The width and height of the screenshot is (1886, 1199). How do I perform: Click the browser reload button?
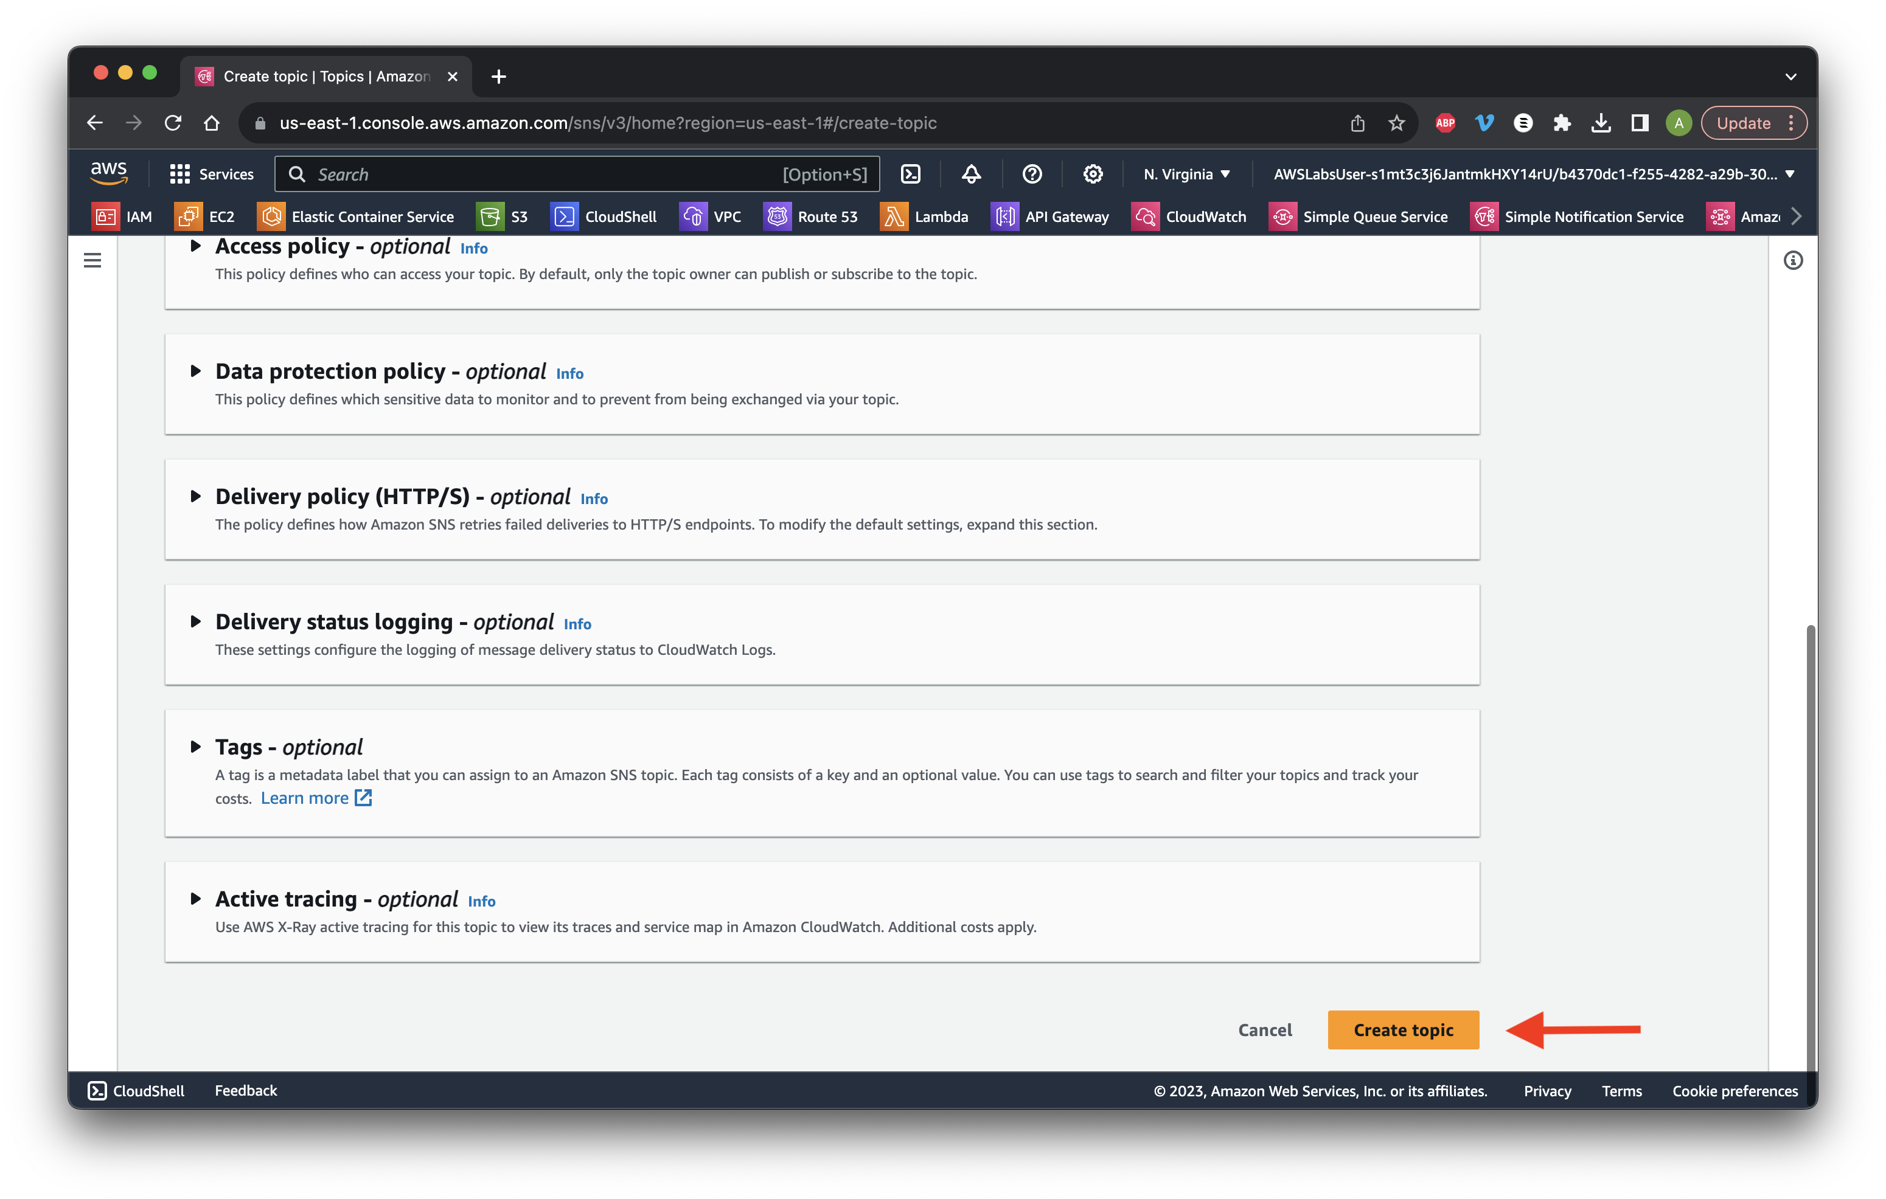[173, 123]
